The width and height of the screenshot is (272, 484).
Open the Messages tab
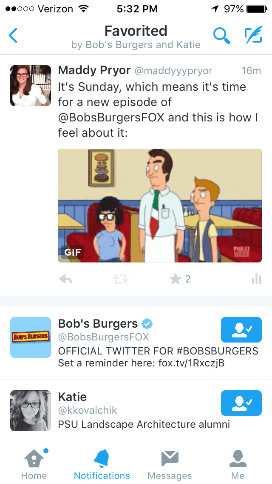(170, 464)
